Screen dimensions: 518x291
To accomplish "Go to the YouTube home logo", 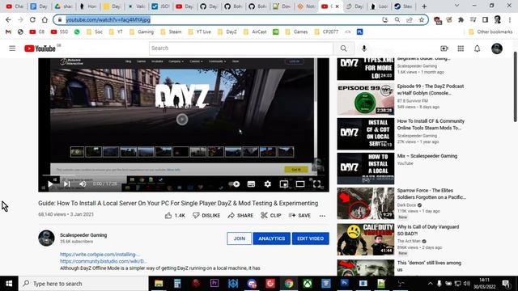I will 40,48.
